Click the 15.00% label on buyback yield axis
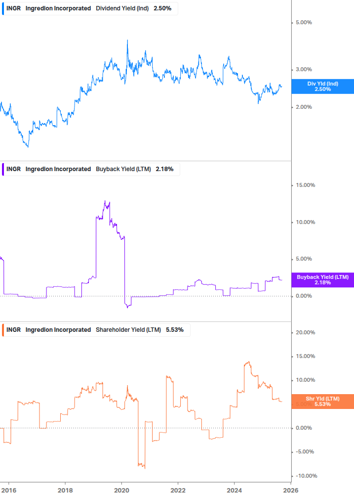 click(305, 185)
